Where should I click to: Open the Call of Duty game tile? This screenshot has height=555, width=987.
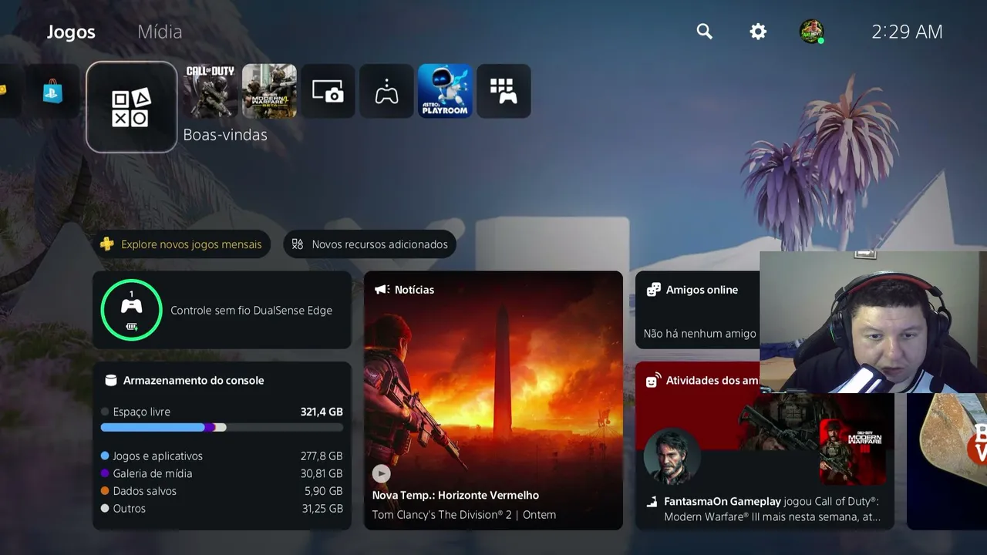[211, 91]
